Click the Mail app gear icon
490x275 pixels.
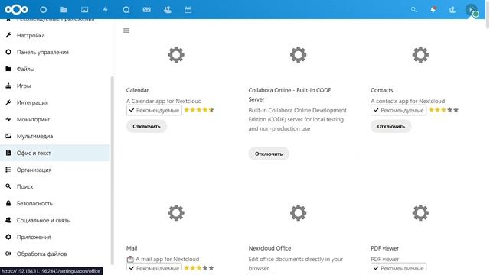coord(176,213)
